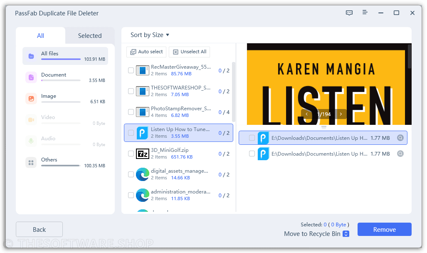Check the first Listen Up file path checkbox

[x=252, y=138]
